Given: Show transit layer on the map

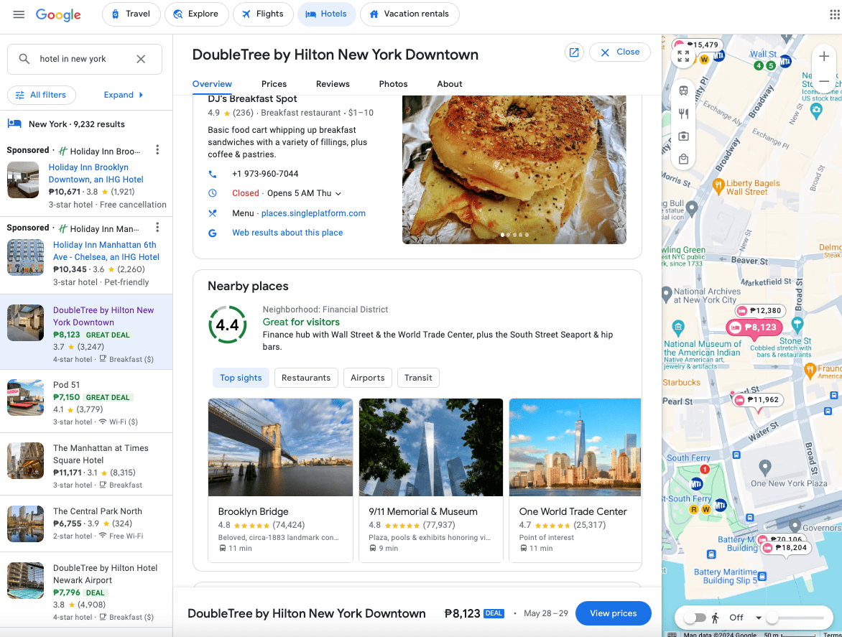Looking at the screenshot, I should click(x=684, y=90).
